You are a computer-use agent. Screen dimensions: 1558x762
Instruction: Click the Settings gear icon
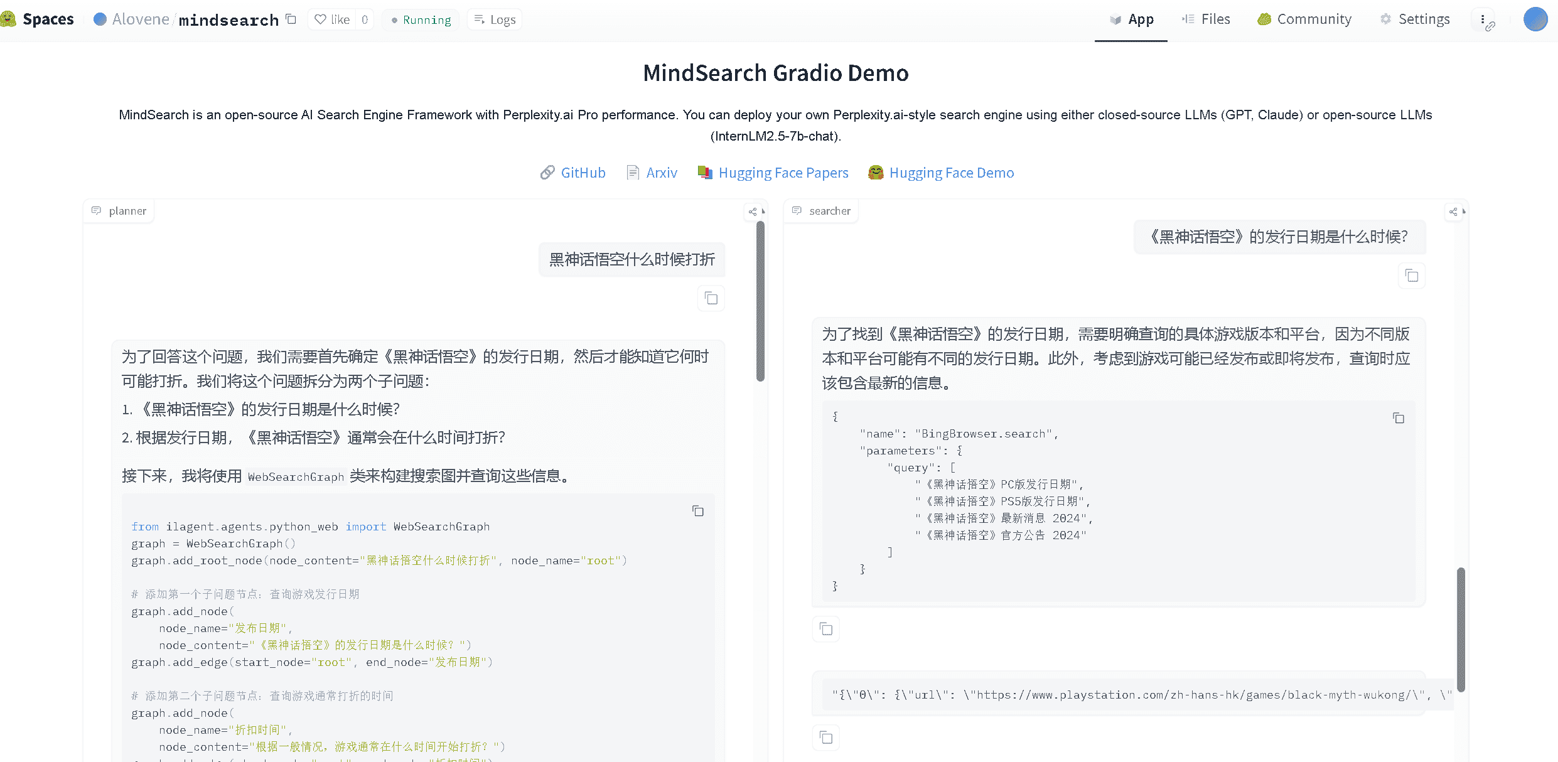point(1385,19)
